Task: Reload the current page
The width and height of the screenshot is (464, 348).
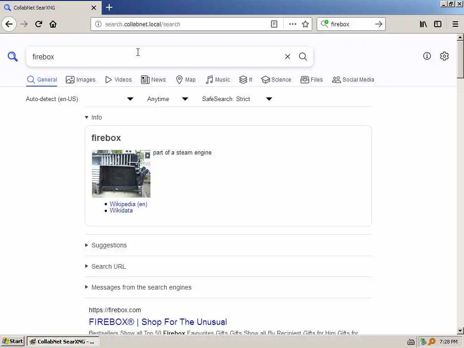Action: [x=39, y=24]
